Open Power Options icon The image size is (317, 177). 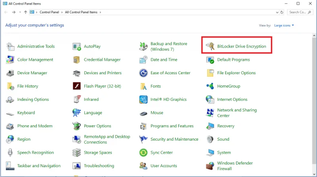pos(76,126)
